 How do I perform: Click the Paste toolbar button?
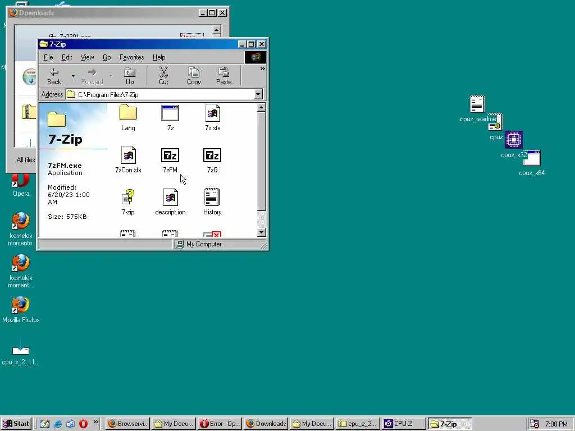223,76
